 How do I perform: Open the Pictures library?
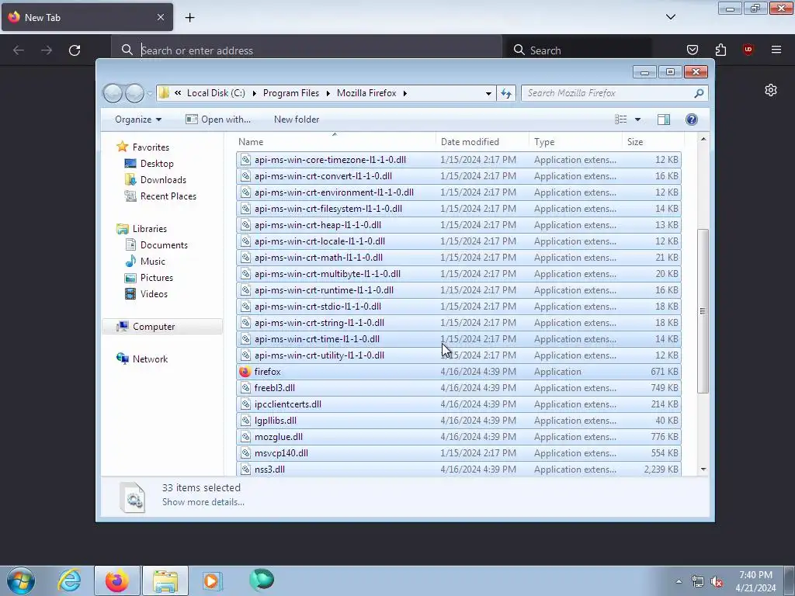[x=156, y=278]
